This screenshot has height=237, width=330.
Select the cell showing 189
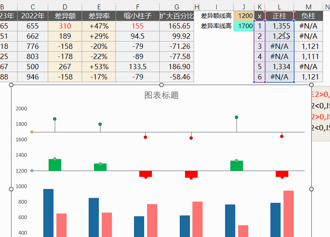tap(65, 36)
